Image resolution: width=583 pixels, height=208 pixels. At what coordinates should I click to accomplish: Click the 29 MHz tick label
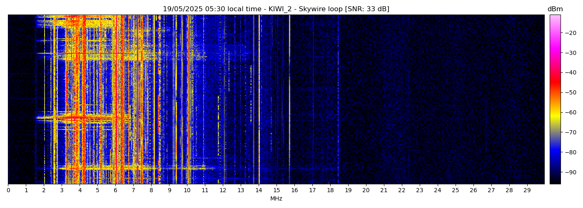[527, 191]
